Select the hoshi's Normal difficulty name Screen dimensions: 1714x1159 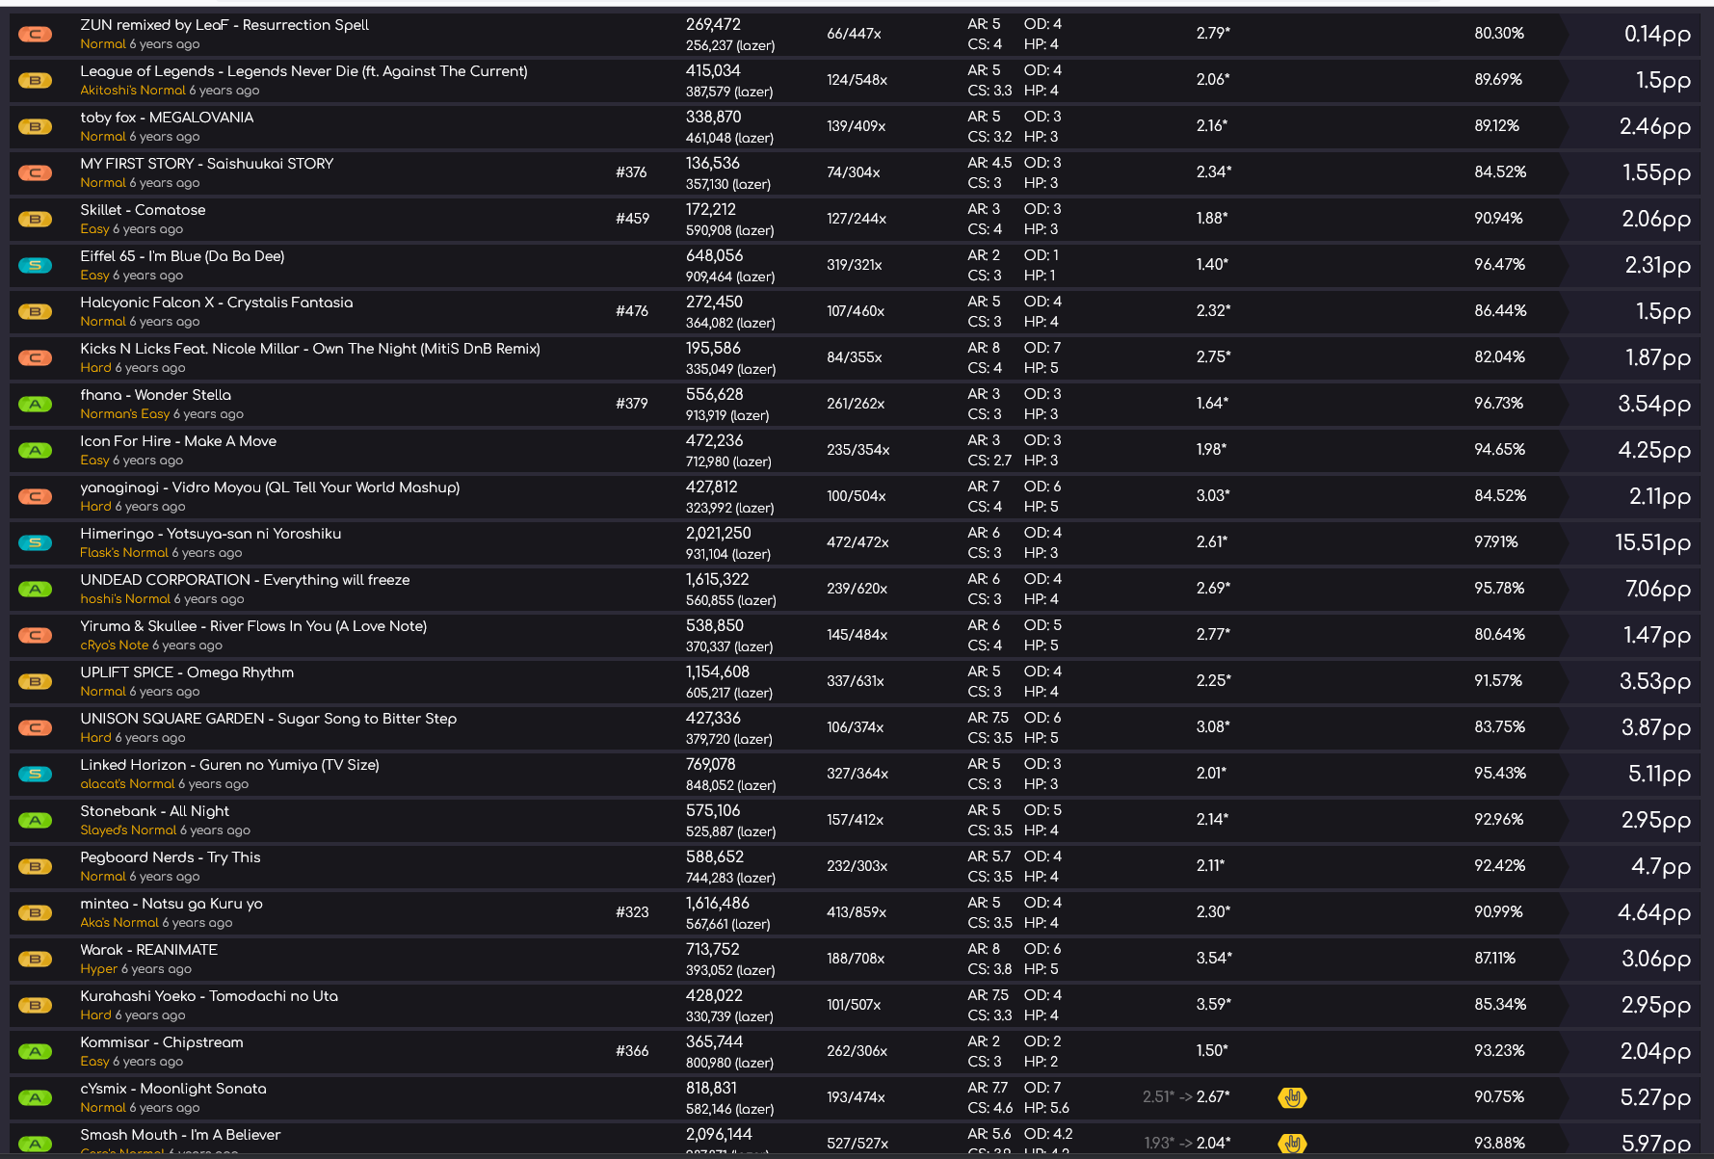pos(125,599)
